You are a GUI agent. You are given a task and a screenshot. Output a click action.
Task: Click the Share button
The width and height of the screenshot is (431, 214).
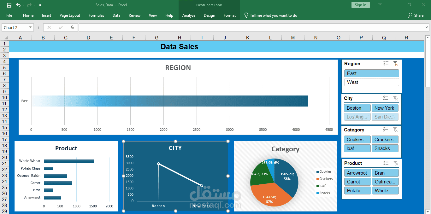416,15
